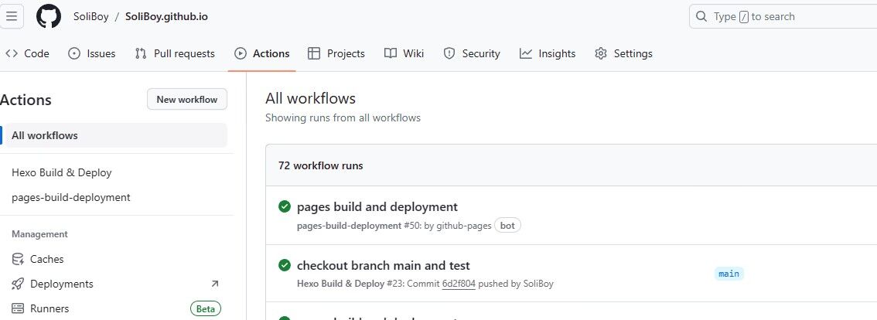Switch to the Projects tab

(x=336, y=53)
